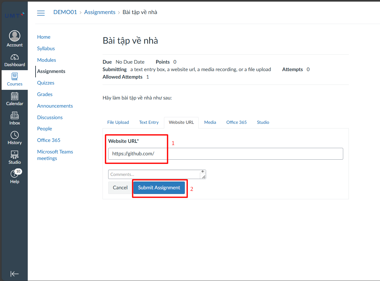
Task: Open the Modules course link
Action: pyautogui.click(x=46, y=60)
